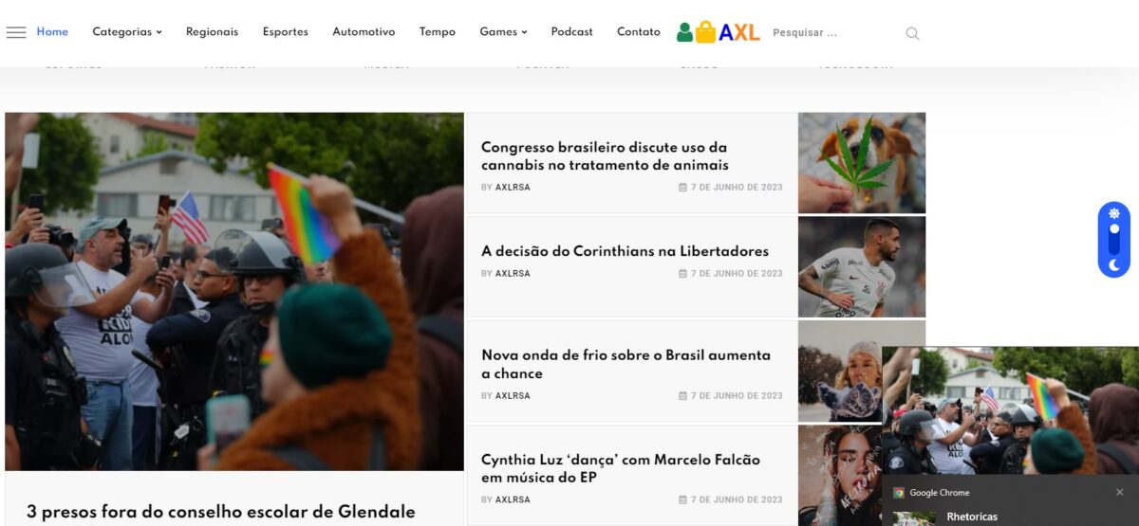Click calendar icon on Corinthians article

click(682, 273)
